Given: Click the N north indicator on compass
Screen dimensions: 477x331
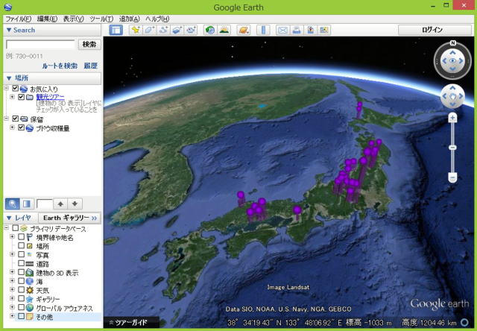Looking at the screenshot, I should pos(452,43).
